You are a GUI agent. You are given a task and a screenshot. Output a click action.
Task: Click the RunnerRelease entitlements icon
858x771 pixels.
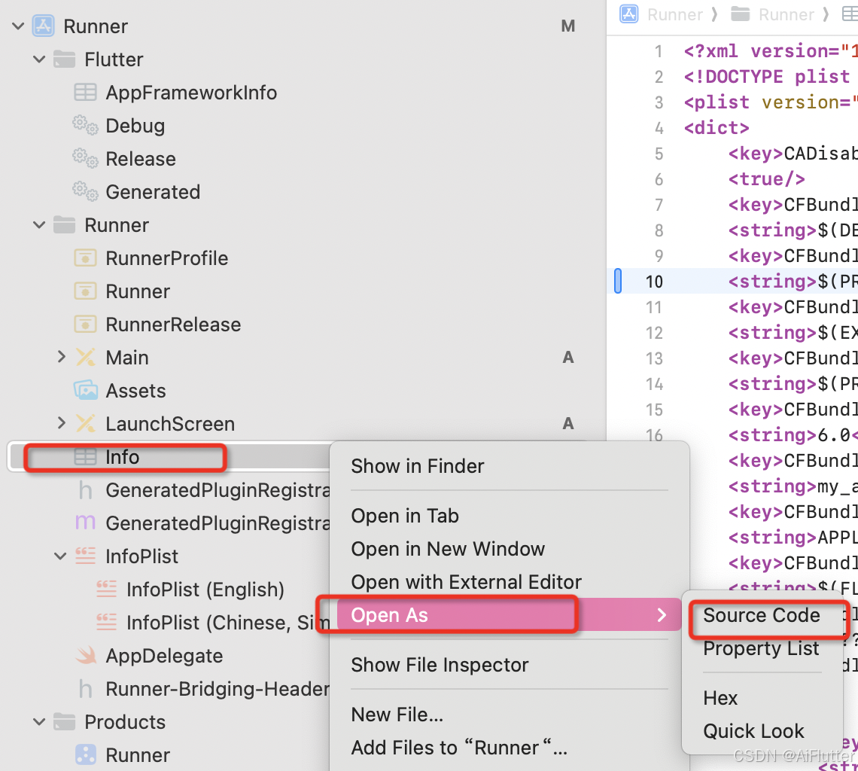click(x=85, y=325)
